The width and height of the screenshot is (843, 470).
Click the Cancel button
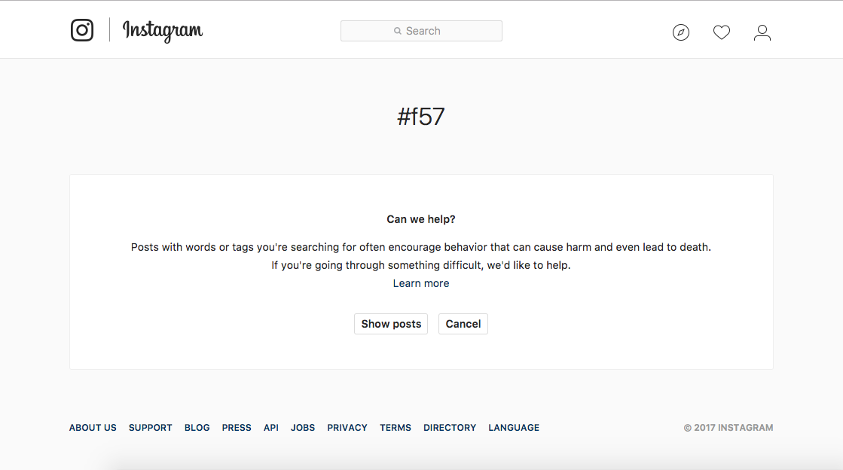click(x=463, y=324)
